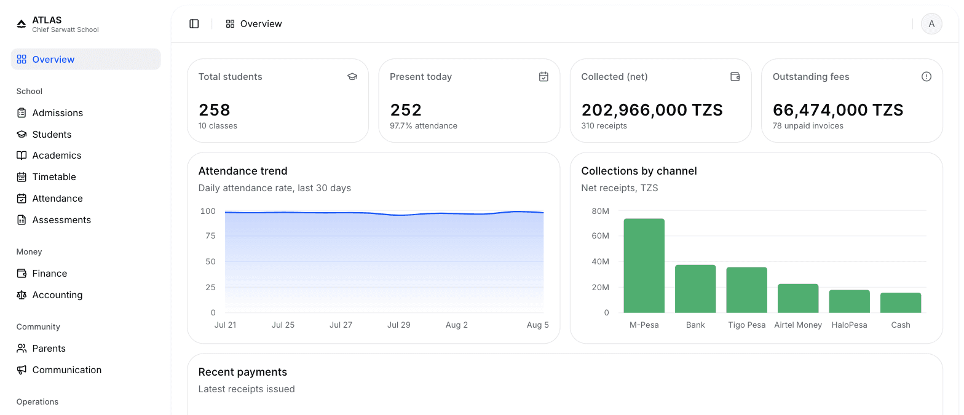Navigate to Parents page

coord(86,349)
